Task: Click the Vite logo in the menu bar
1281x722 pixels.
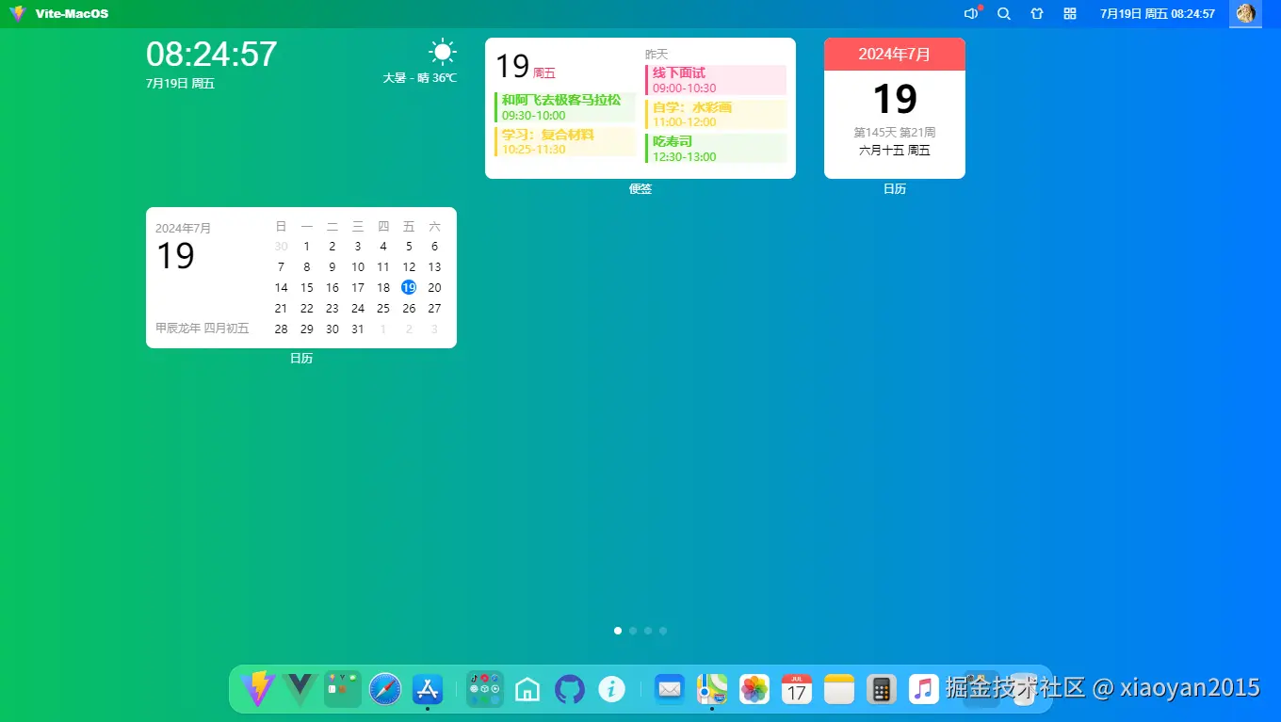Action: point(18,14)
